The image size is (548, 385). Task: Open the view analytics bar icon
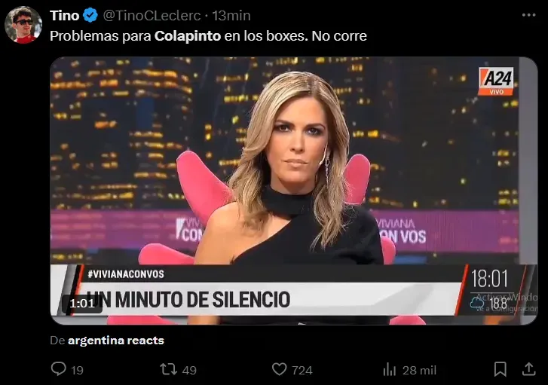[x=390, y=370]
